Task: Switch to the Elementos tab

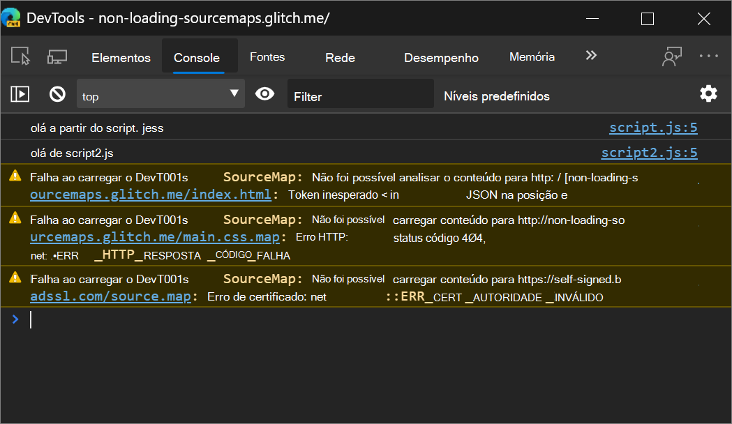Action: point(121,58)
